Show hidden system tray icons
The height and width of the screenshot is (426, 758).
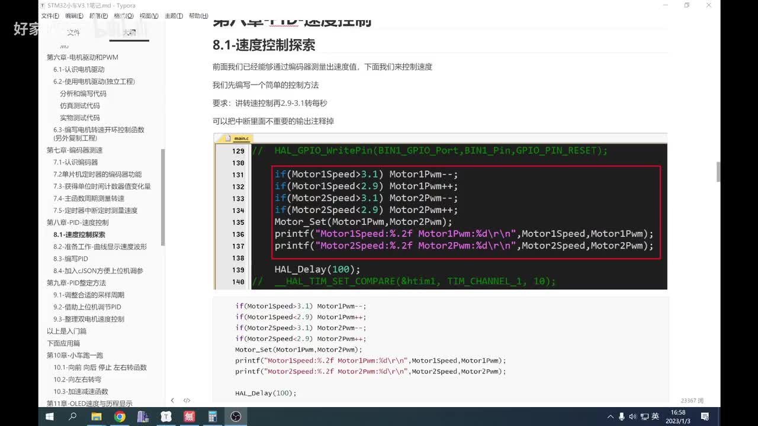(x=609, y=417)
